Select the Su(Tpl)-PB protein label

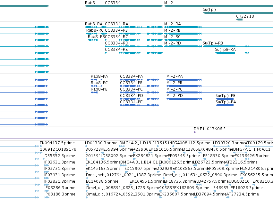(226, 96)
